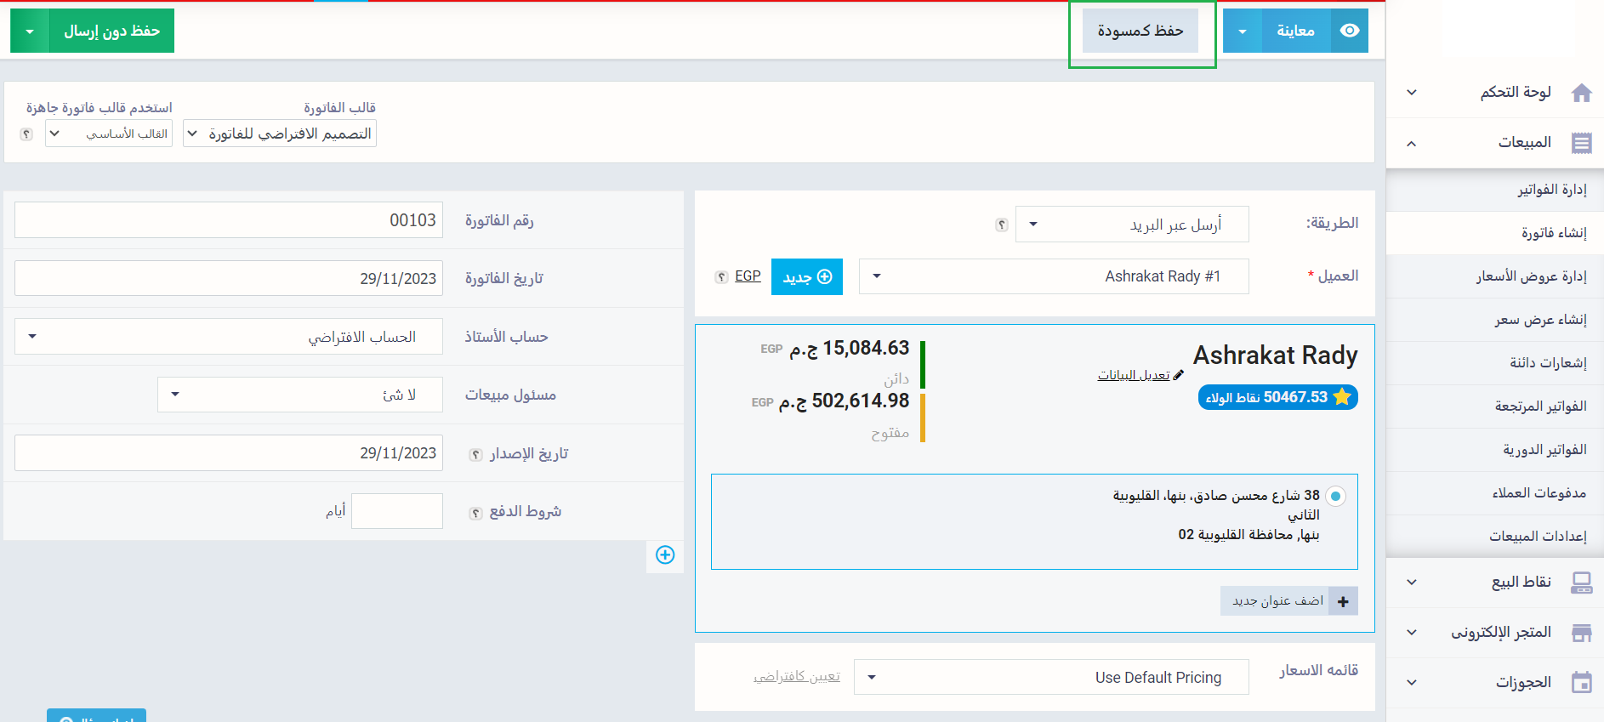Click the Point of Sale register icon
The image size is (1604, 722).
[1581, 583]
